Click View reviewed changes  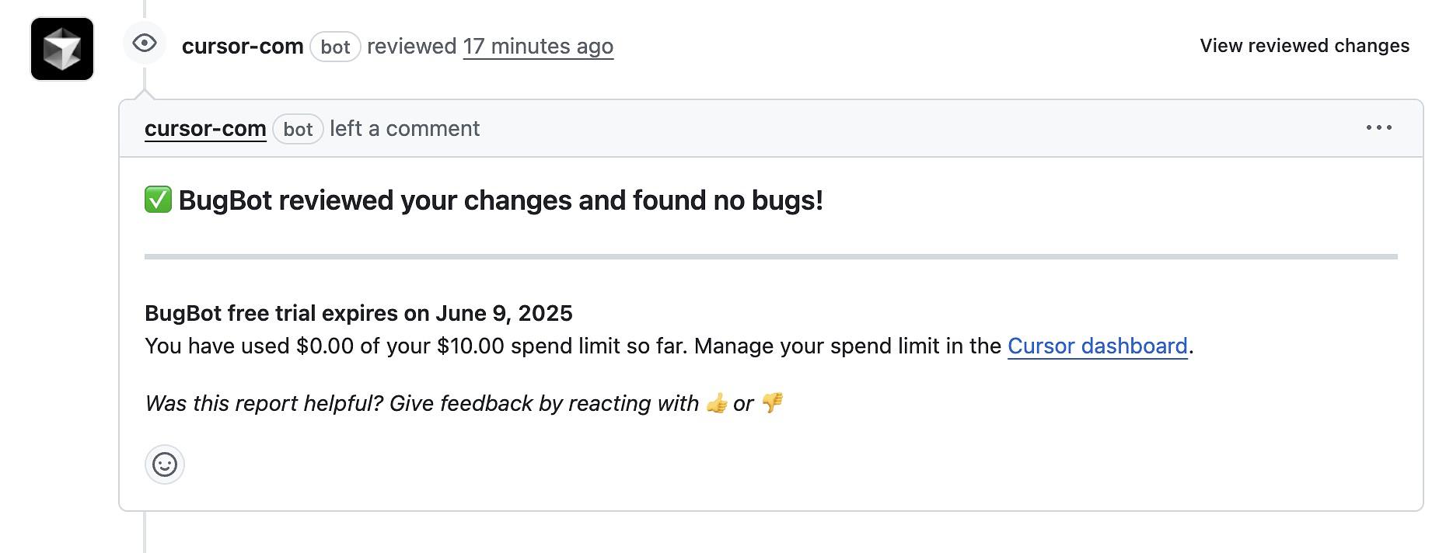[x=1304, y=46]
